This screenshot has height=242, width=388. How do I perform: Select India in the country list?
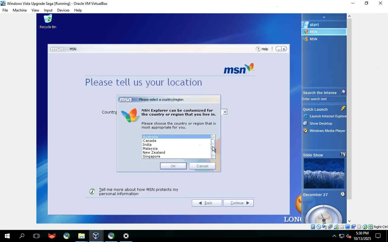point(176,145)
